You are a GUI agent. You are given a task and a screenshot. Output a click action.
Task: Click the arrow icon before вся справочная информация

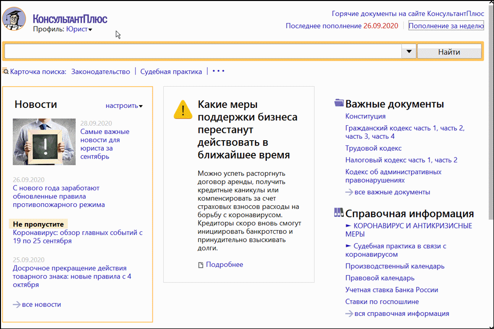[349, 314]
